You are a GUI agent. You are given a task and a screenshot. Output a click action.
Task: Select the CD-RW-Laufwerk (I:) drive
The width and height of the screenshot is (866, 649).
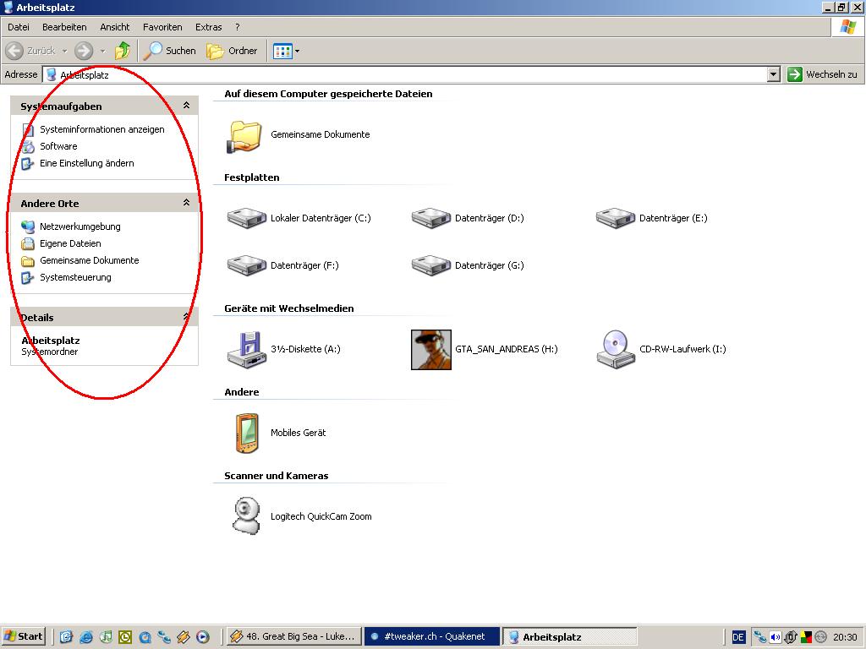pos(616,349)
